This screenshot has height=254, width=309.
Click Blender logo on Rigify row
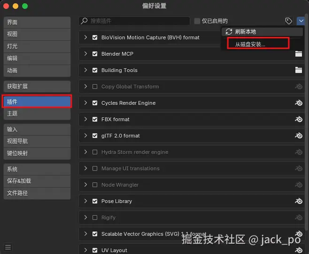pos(299,218)
